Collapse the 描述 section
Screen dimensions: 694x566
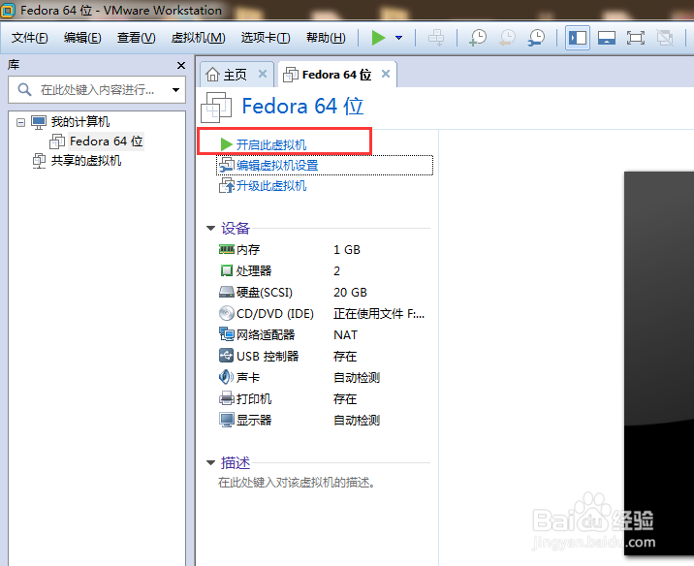pyautogui.click(x=210, y=463)
